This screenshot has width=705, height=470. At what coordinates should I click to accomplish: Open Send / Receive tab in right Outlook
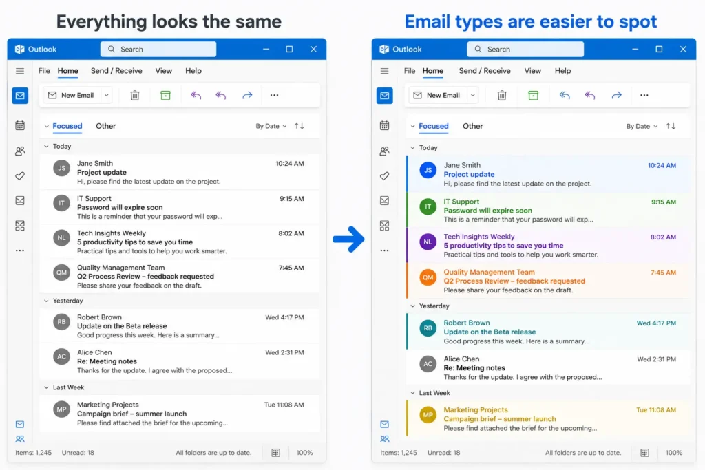tap(485, 71)
